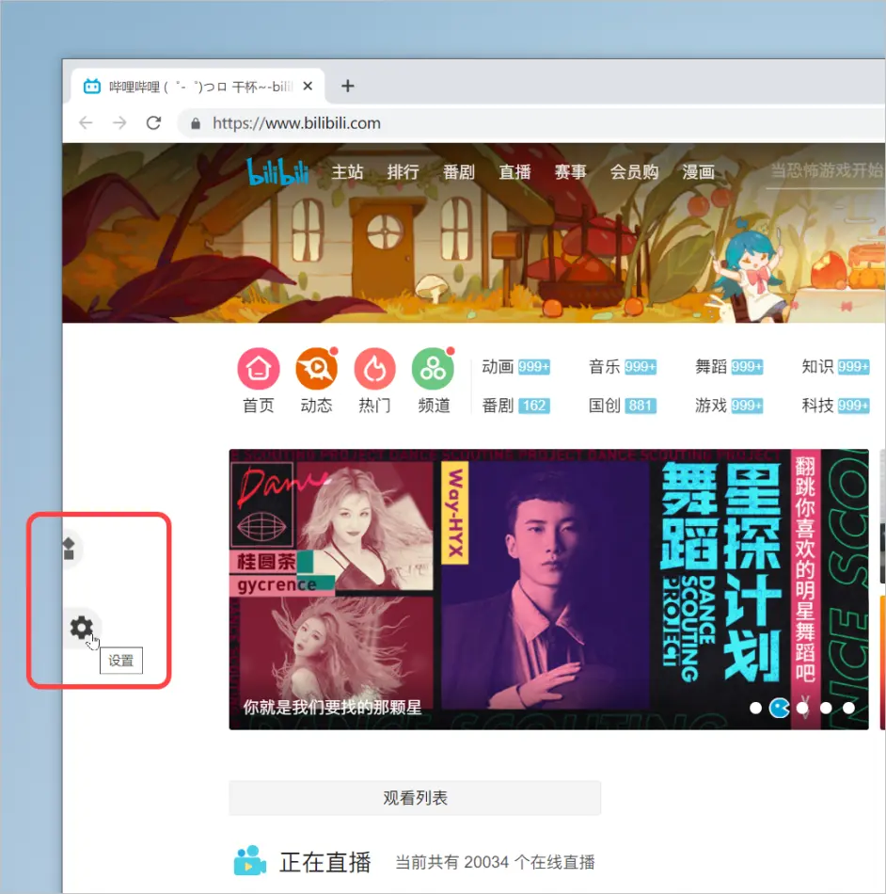Click the search box with 当恐怖游戏开始 text
886x894 pixels.
coord(826,171)
